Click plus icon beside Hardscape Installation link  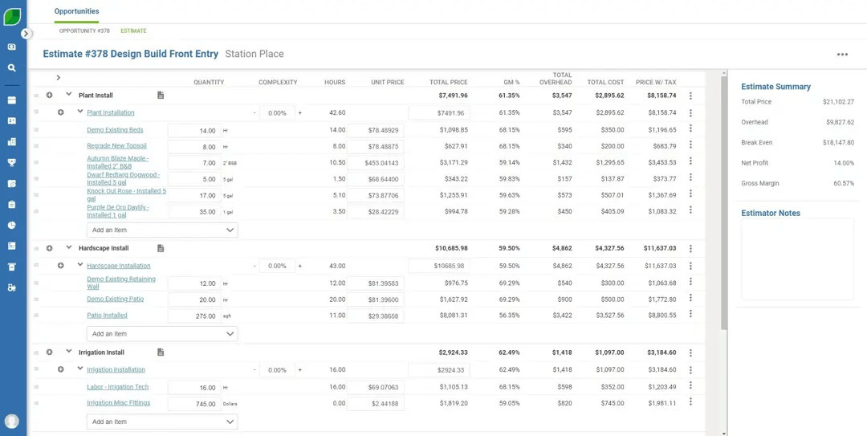pyautogui.click(x=61, y=266)
